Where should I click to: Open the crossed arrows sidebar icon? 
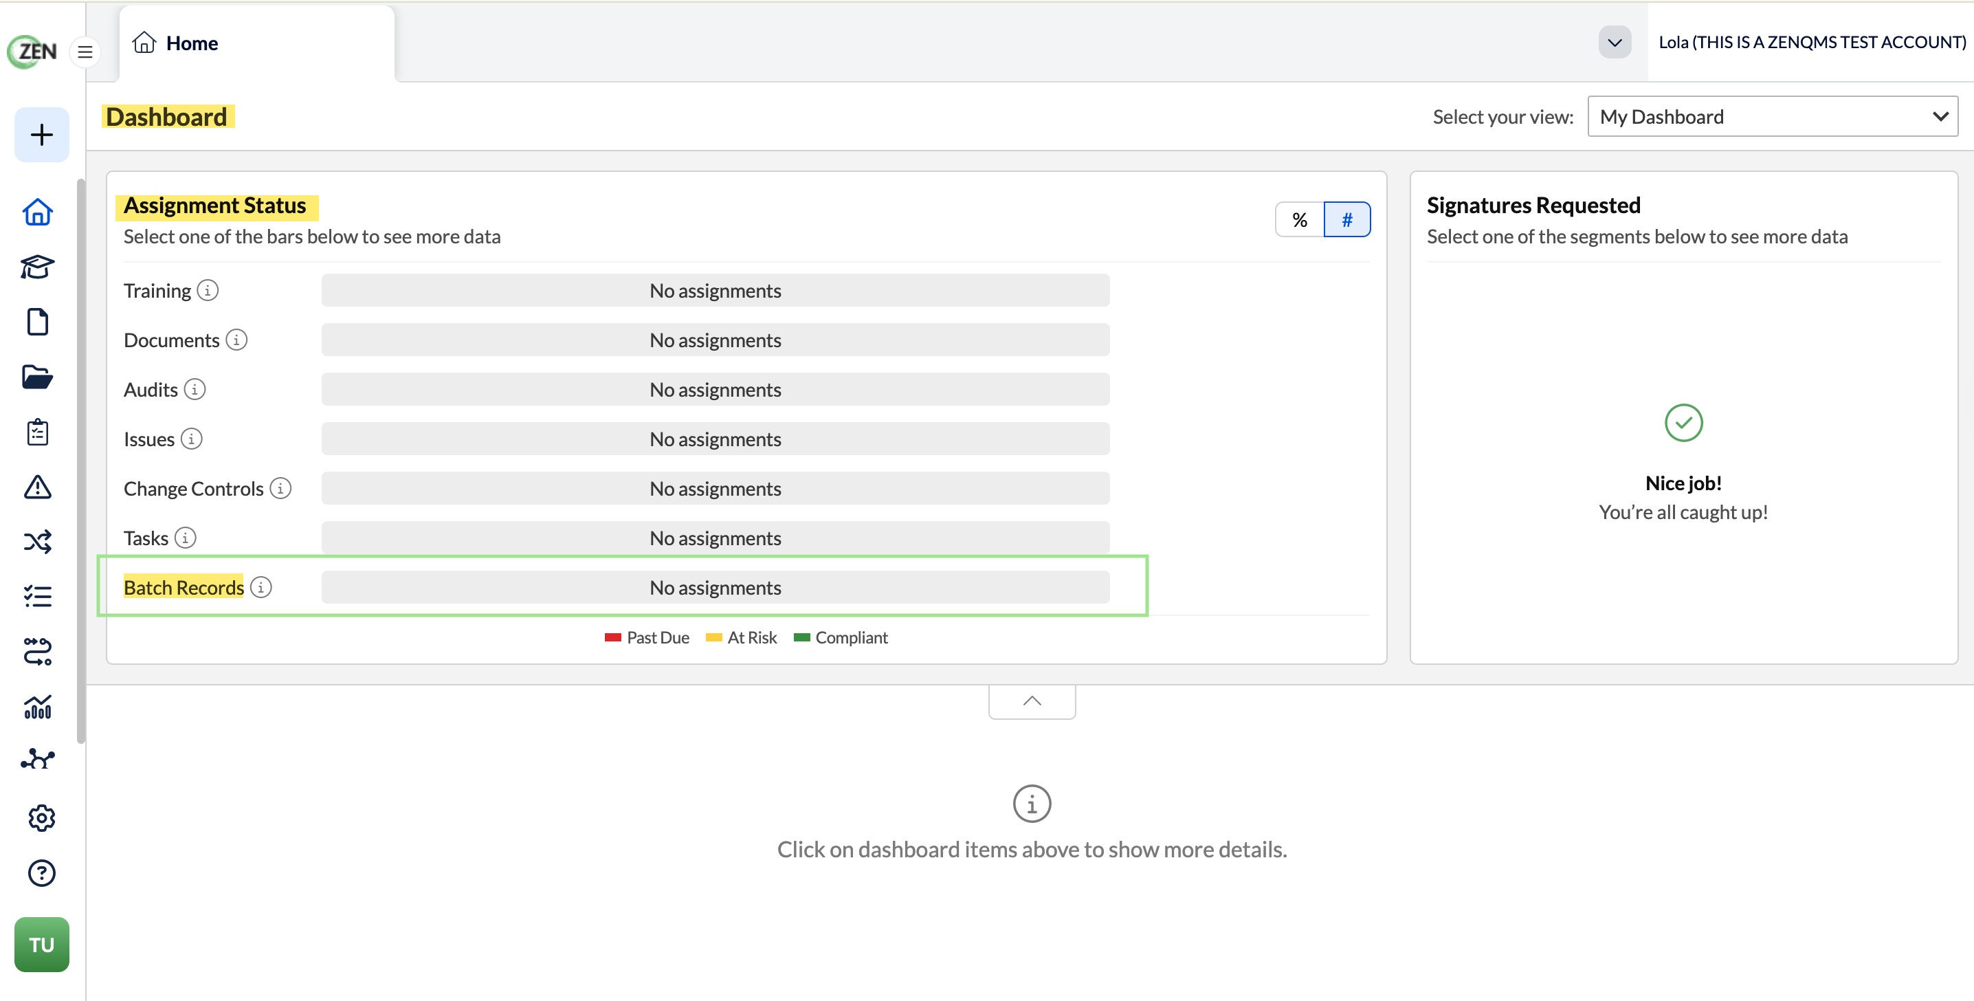tap(38, 542)
